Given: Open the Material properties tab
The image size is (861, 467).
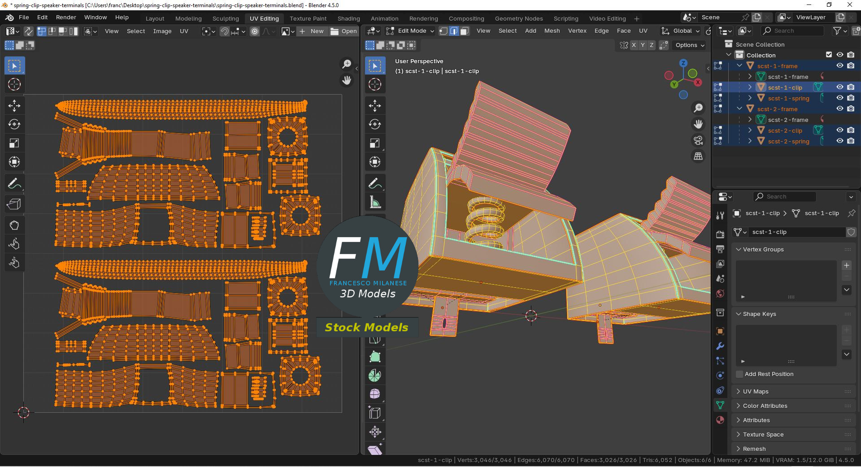Looking at the screenshot, I should pyautogui.click(x=720, y=420).
